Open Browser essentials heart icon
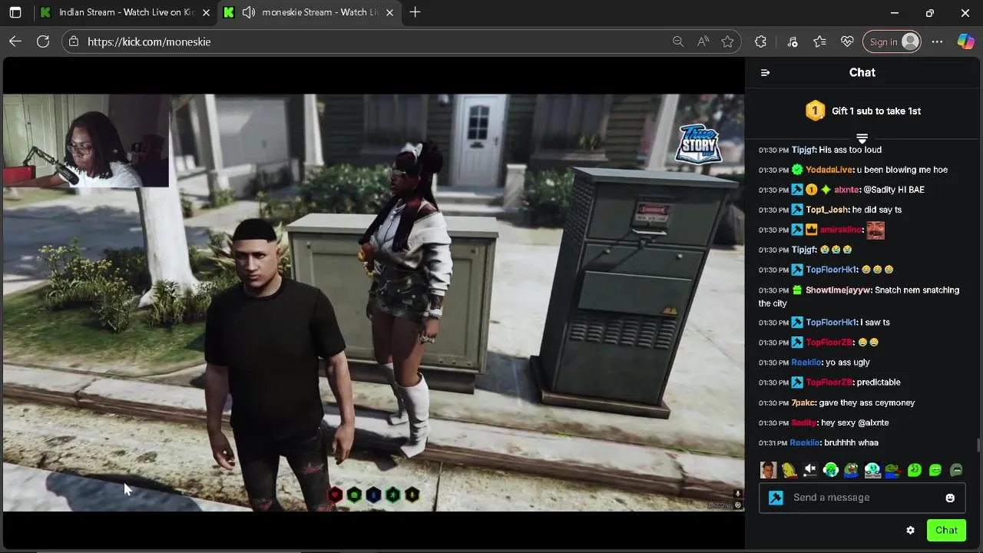This screenshot has width=983, height=553. click(x=847, y=41)
